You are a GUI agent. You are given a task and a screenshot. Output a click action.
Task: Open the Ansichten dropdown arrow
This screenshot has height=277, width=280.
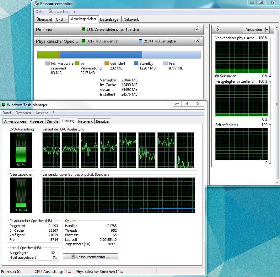(x=267, y=30)
